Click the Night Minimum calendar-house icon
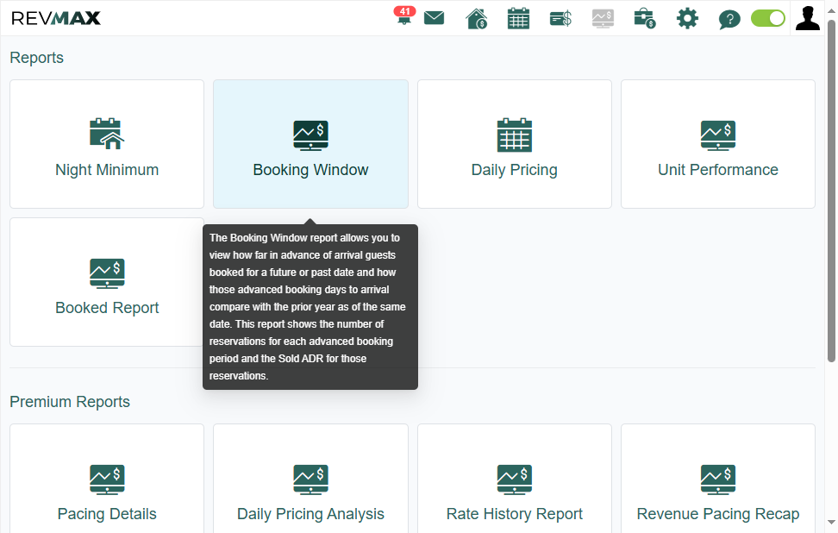The width and height of the screenshot is (838, 533). pyautogui.click(x=107, y=134)
